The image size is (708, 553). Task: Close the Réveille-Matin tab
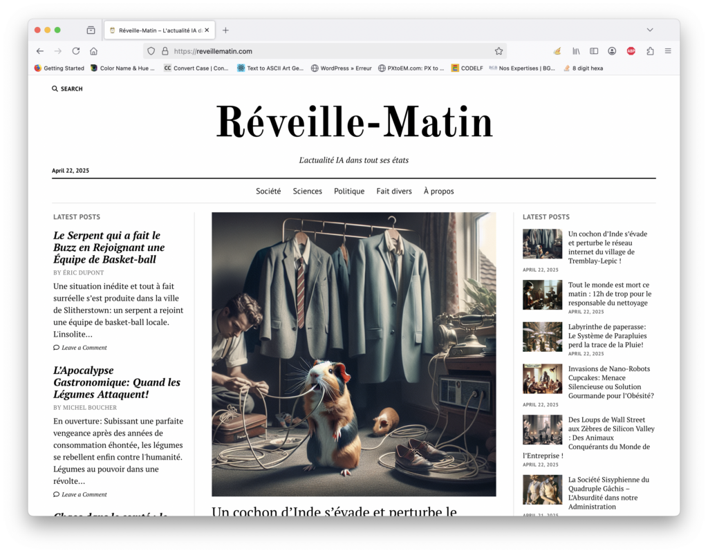207,30
